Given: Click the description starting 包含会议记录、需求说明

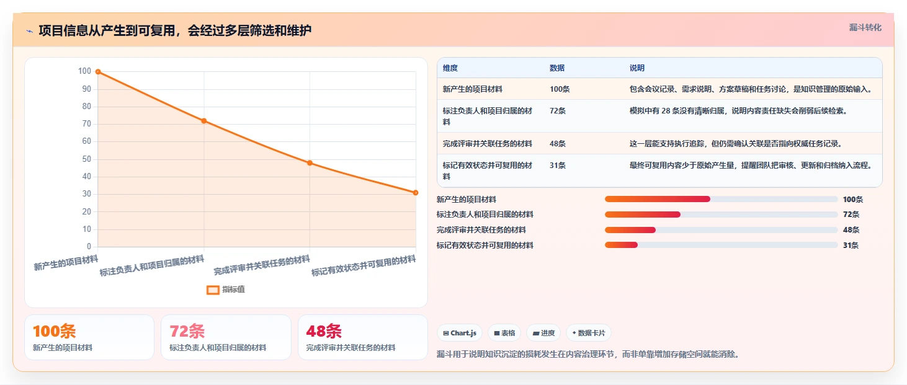Looking at the screenshot, I should click(751, 89).
